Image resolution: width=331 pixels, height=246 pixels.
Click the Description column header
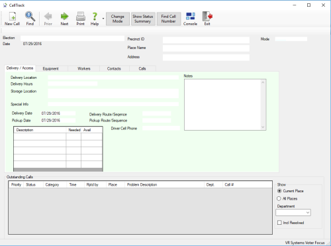[40, 130]
